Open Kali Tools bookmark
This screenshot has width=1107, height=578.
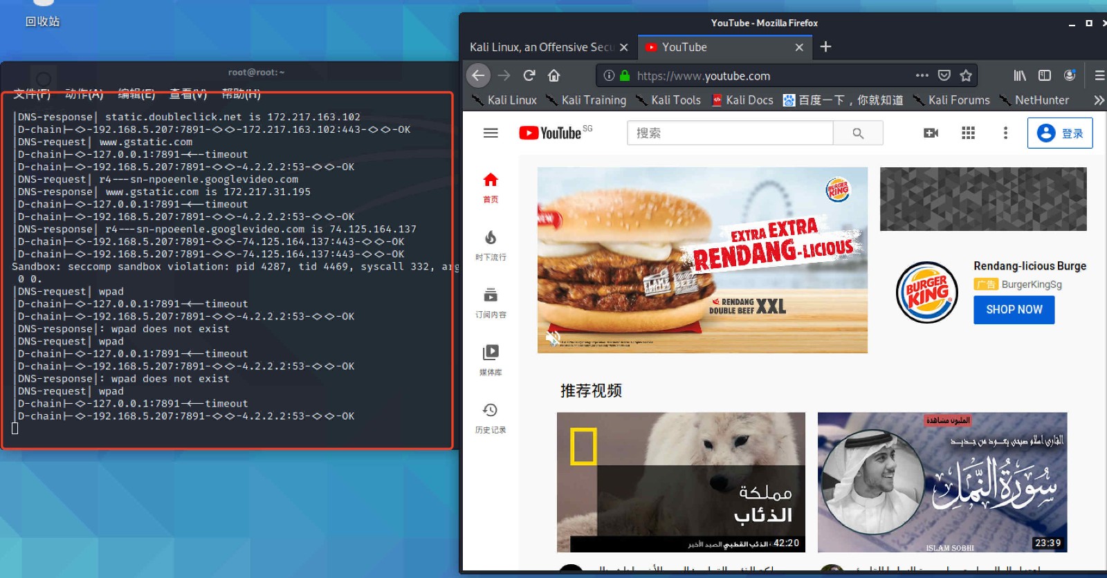(x=668, y=100)
